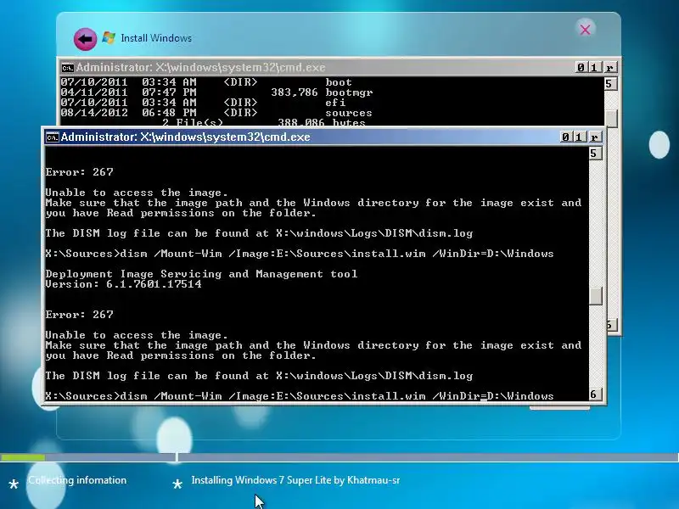Click 'Version: 6.1.7601.17514' text

[123, 284]
